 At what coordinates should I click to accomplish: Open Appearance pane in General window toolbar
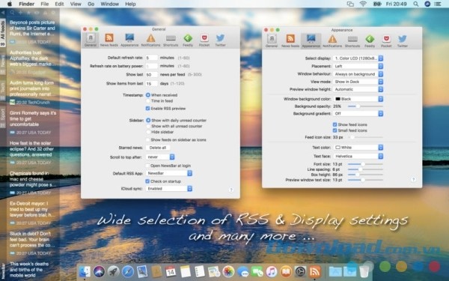pos(129,40)
